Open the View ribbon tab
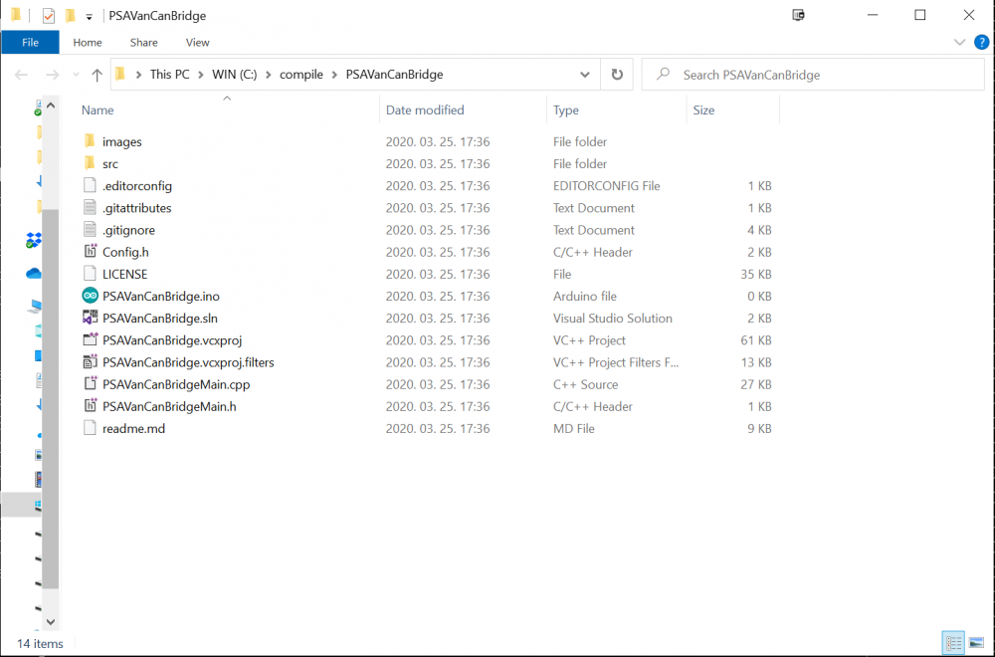995x657 pixels. (x=197, y=43)
